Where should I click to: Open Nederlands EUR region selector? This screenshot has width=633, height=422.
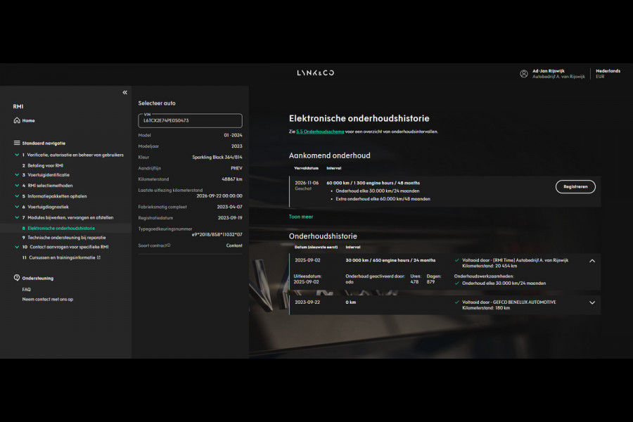tap(608, 73)
